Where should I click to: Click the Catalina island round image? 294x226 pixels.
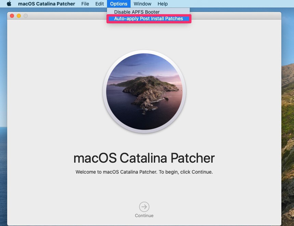point(144,91)
